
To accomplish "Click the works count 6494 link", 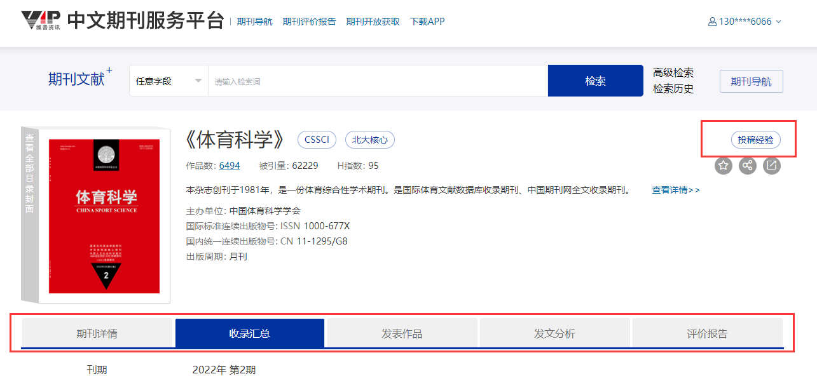I will 230,166.
